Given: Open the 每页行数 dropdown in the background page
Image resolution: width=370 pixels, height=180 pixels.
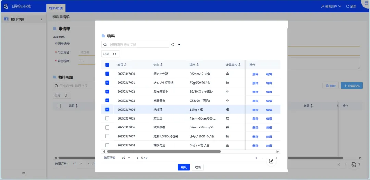Looking at the screenshot, I should tap(77, 164).
